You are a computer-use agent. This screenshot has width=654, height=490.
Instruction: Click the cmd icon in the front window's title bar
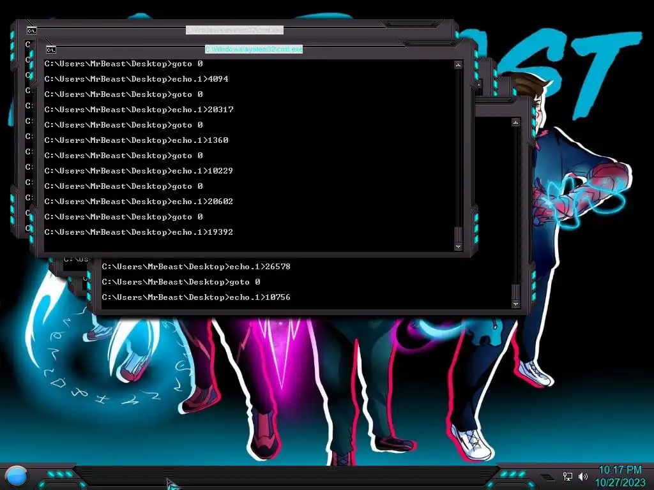(51, 50)
